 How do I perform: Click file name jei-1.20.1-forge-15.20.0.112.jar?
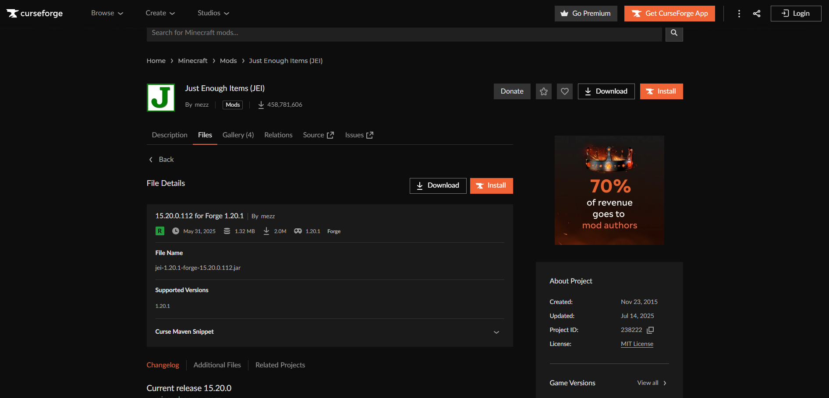click(198, 268)
